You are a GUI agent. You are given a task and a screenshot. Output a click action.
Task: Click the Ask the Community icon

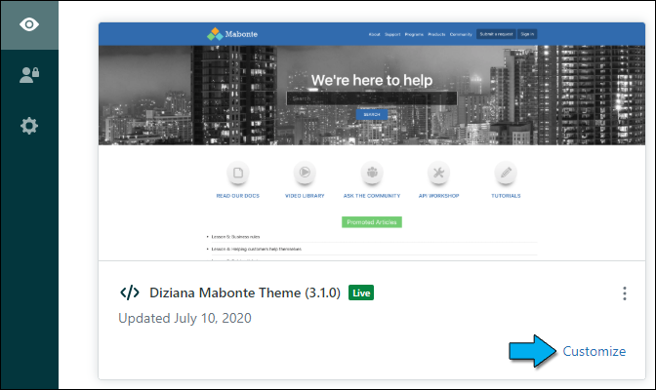(x=372, y=173)
